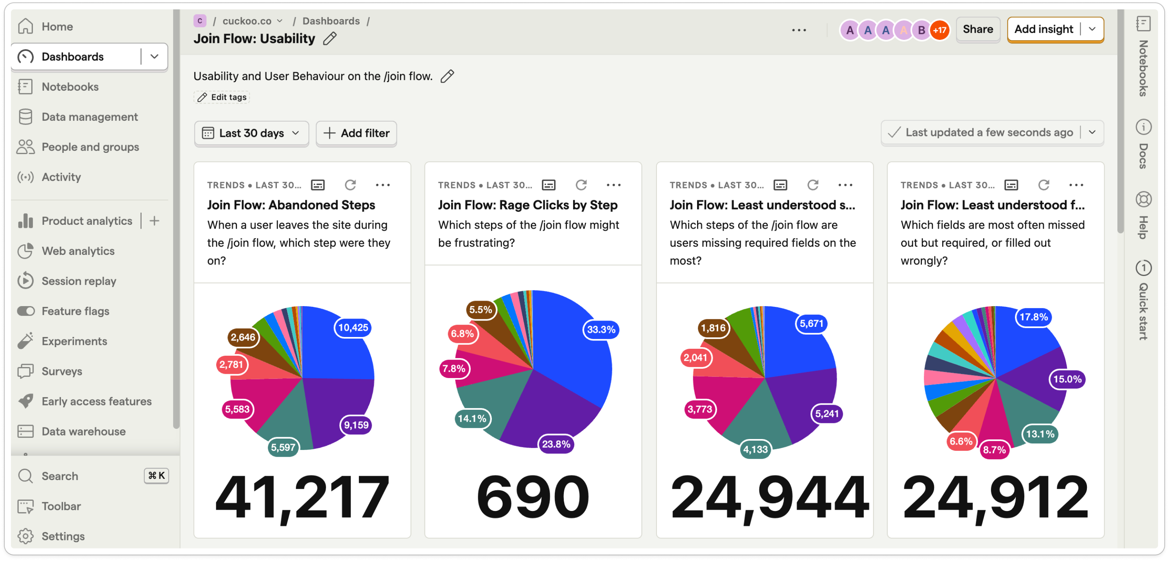Go to Session replay in sidebar
This screenshot has height=561, width=1169.
click(x=79, y=281)
